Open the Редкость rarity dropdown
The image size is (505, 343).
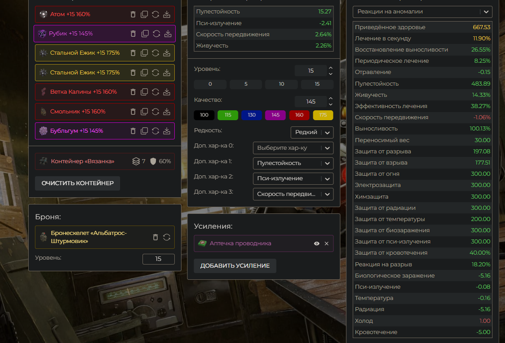tap(312, 132)
